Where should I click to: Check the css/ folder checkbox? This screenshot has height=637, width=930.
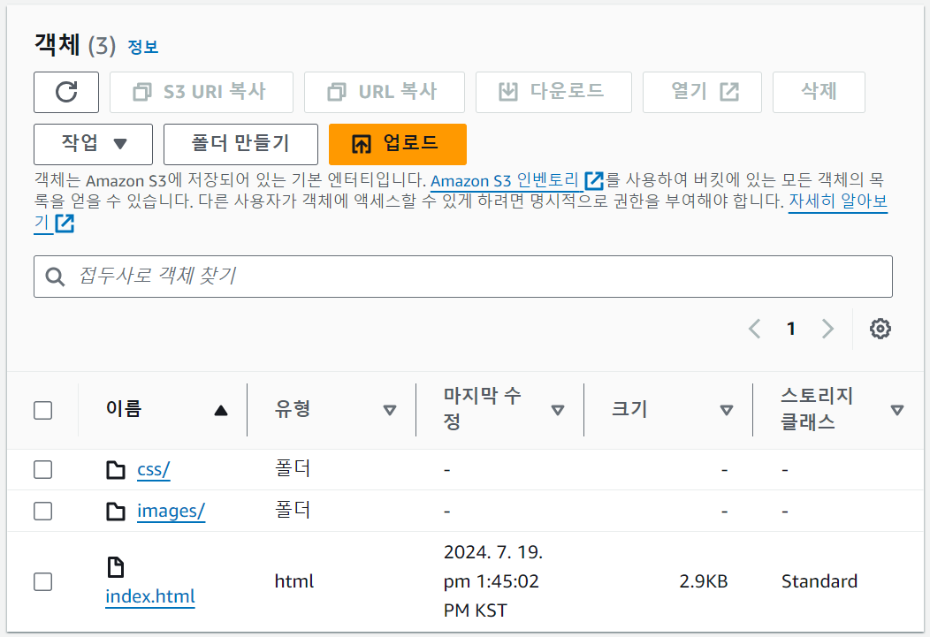pos(42,470)
